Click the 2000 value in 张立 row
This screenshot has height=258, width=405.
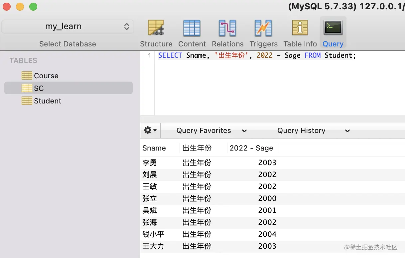coord(267,198)
